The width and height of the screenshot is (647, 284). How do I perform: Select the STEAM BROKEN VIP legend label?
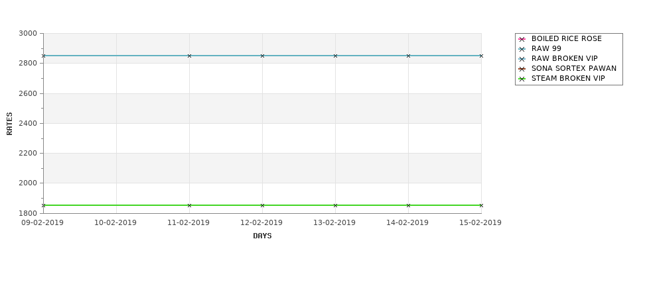(x=568, y=78)
